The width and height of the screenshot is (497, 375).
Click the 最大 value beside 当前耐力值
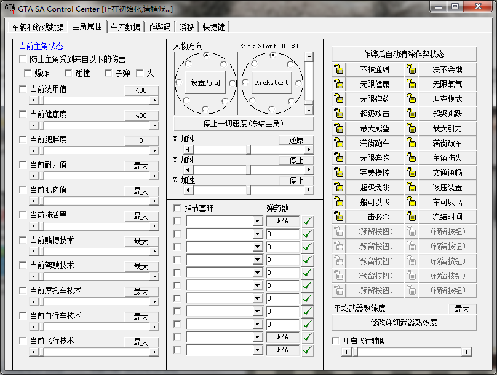[141, 166]
